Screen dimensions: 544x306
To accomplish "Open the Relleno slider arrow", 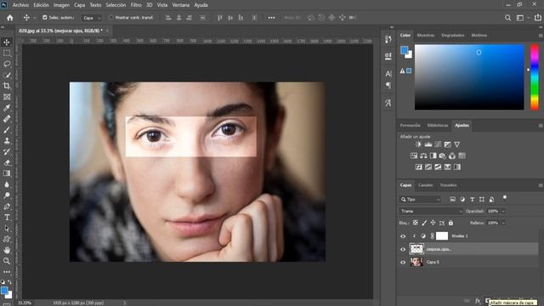I will click(503, 223).
